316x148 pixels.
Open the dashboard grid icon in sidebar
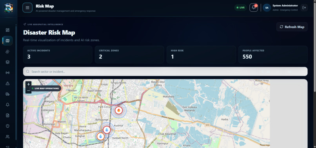(x=7, y=30)
